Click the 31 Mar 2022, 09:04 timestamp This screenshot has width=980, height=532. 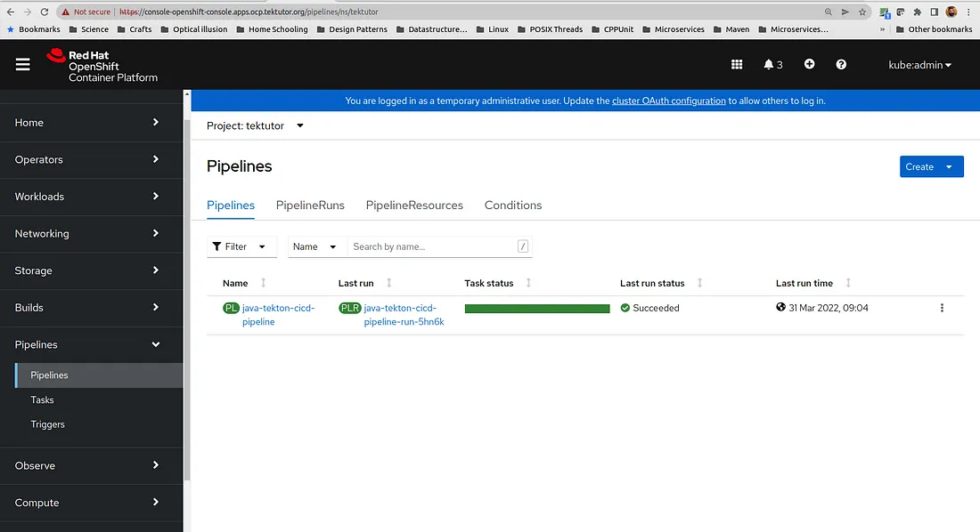pyautogui.click(x=829, y=308)
